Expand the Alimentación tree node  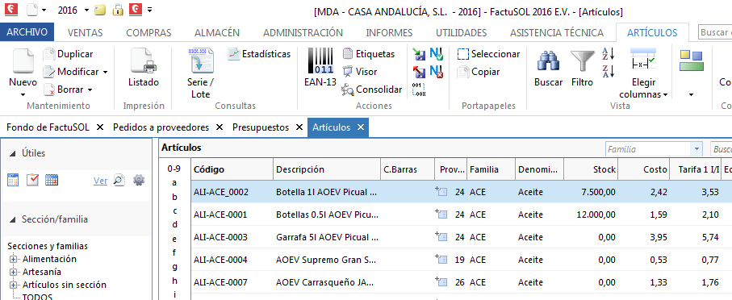pos(13,259)
